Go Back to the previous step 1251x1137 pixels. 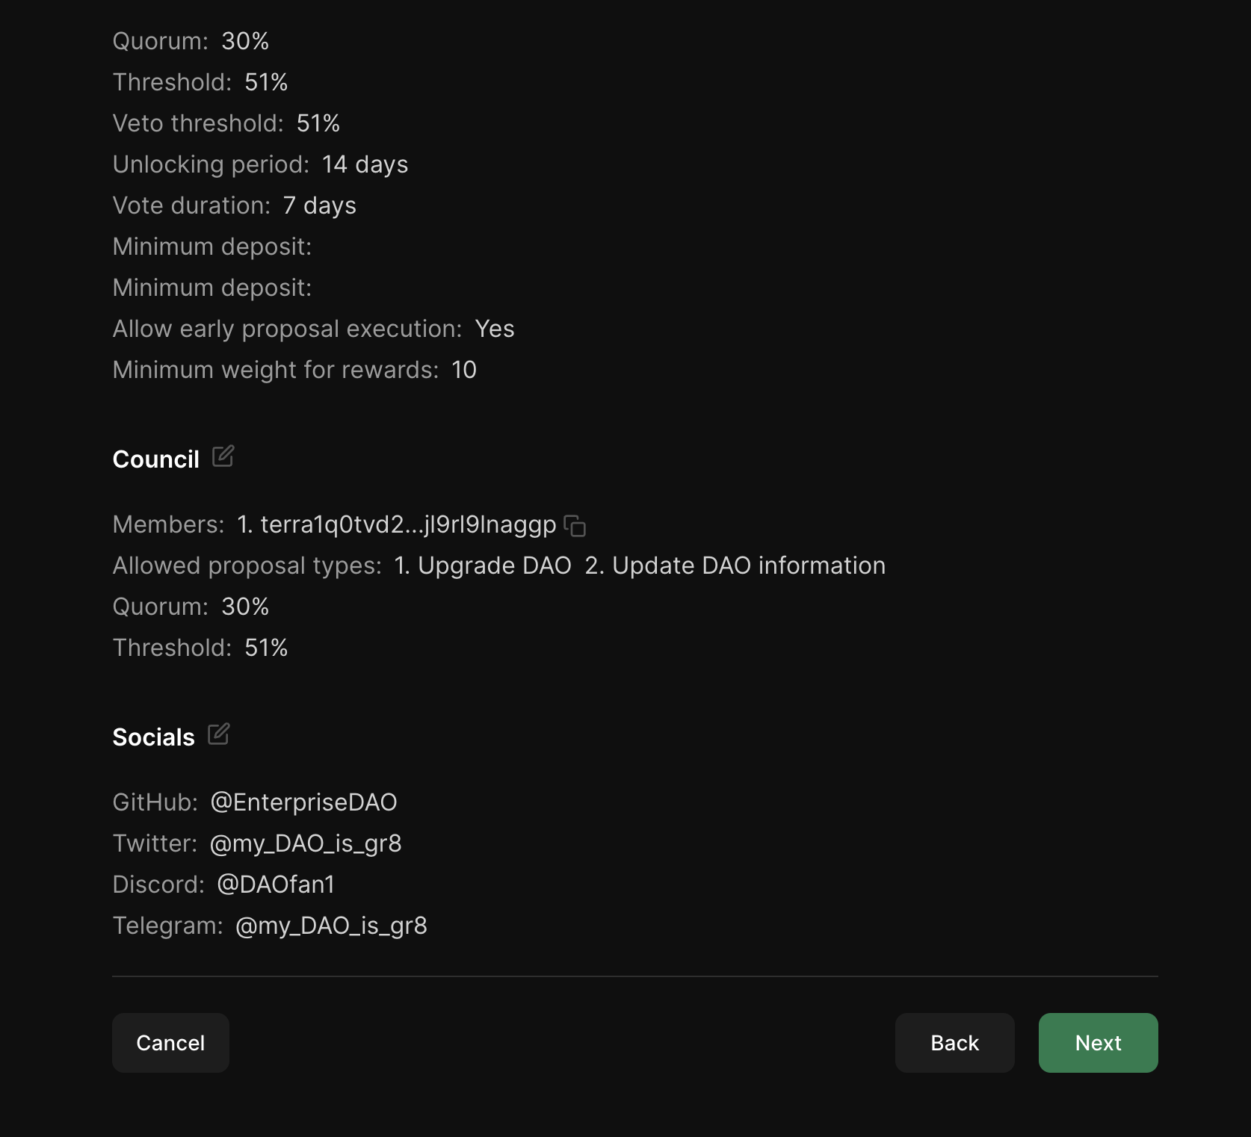click(954, 1043)
